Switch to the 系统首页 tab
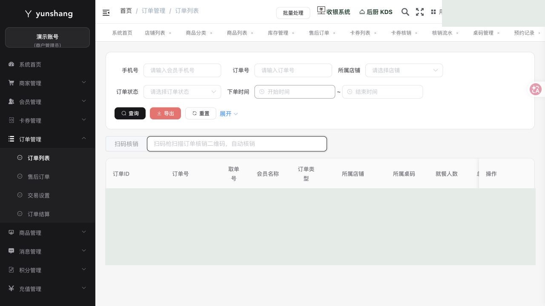545x306 pixels. [122, 33]
